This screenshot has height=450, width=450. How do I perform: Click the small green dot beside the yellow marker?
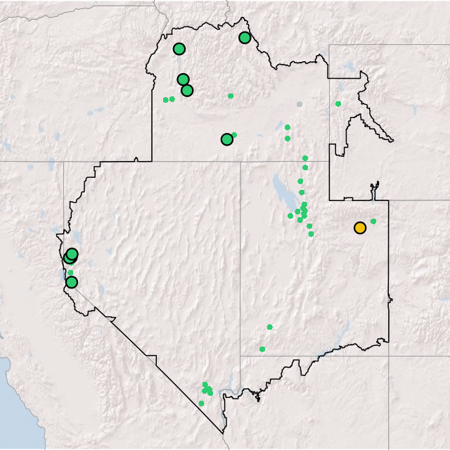373,221
